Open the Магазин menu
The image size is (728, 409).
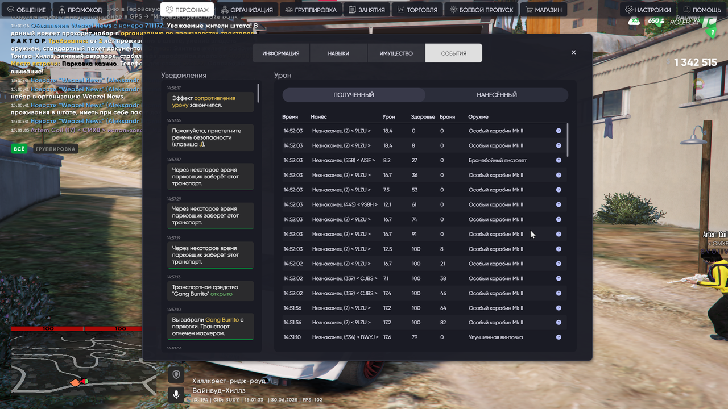[544, 10]
